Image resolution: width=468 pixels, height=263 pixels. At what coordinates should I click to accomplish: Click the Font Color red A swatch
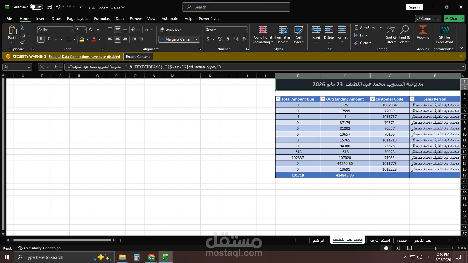pos(94,39)
